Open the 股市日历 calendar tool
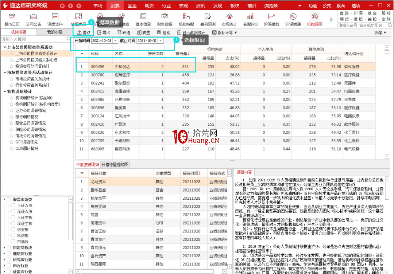394x274 pixels. coord(12,19)
